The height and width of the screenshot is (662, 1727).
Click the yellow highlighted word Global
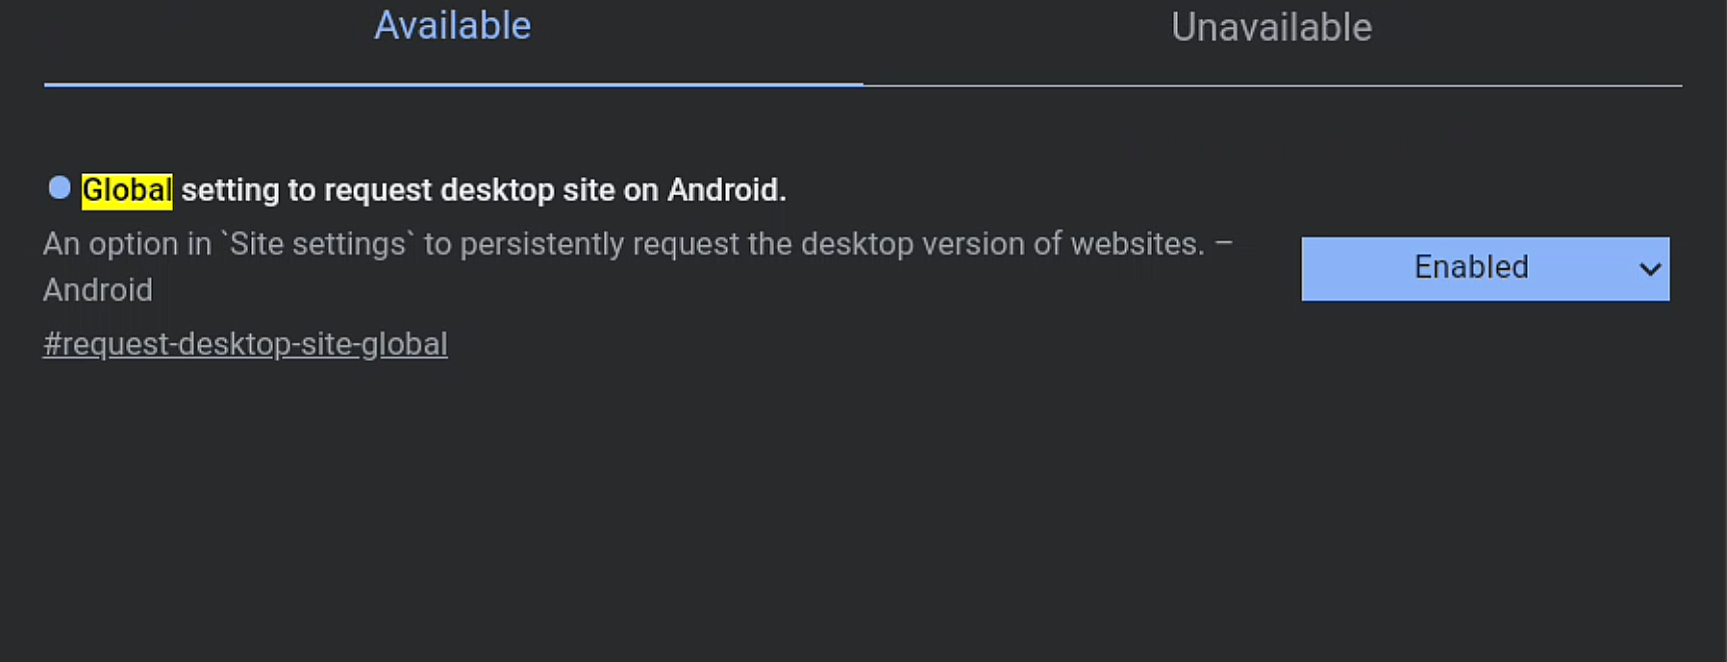coord(127,190)
